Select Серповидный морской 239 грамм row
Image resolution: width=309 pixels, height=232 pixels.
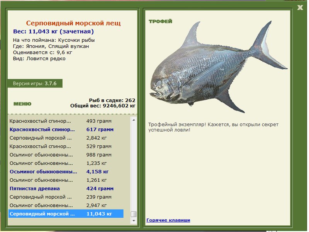66,197
